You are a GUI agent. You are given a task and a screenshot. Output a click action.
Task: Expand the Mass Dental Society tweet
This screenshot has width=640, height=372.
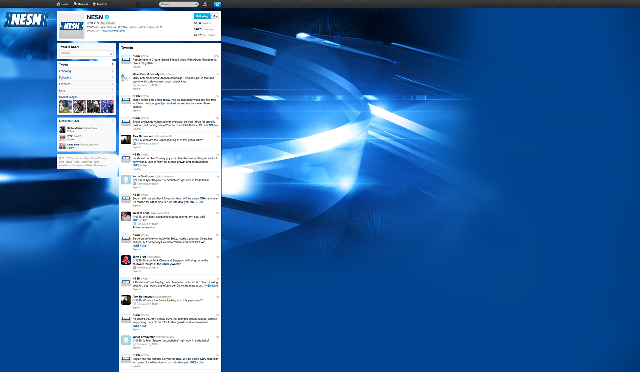click(136, 89)
